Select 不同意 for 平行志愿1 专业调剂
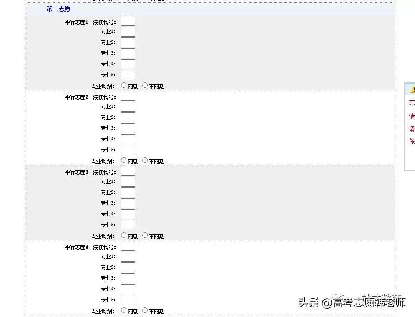 click(145, 85)
